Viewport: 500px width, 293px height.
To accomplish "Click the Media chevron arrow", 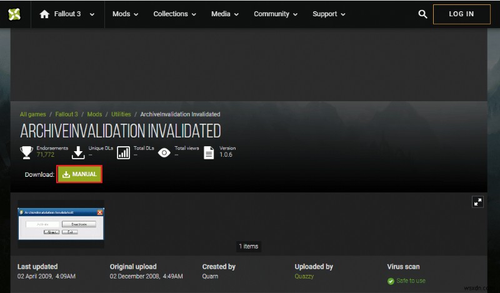I will tap(236, 14).
